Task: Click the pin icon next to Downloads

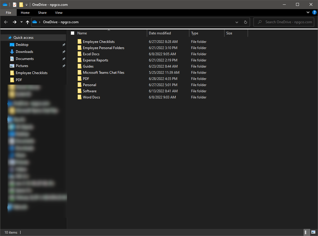Action: 64,52
